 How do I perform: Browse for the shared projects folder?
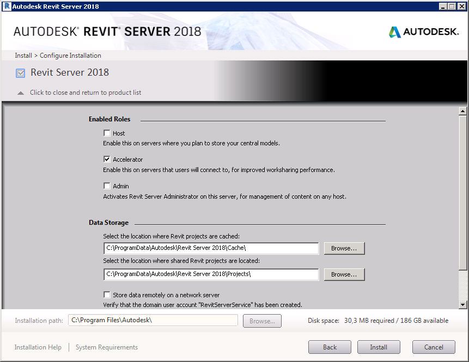pyautogui.click(x=344, y=274)
